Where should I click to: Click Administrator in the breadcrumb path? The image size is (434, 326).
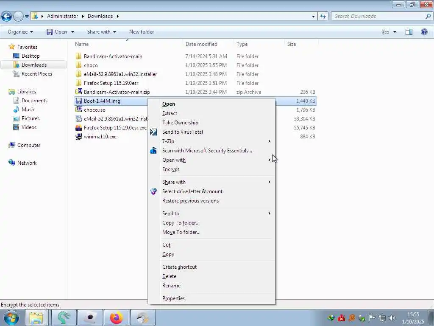tap(63, 16)
